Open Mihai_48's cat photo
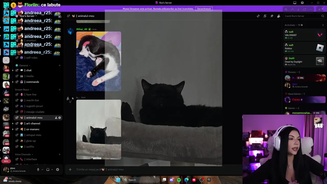Image resolution: width=327 pixels, height=184 pixels. [x=99, y=61]
